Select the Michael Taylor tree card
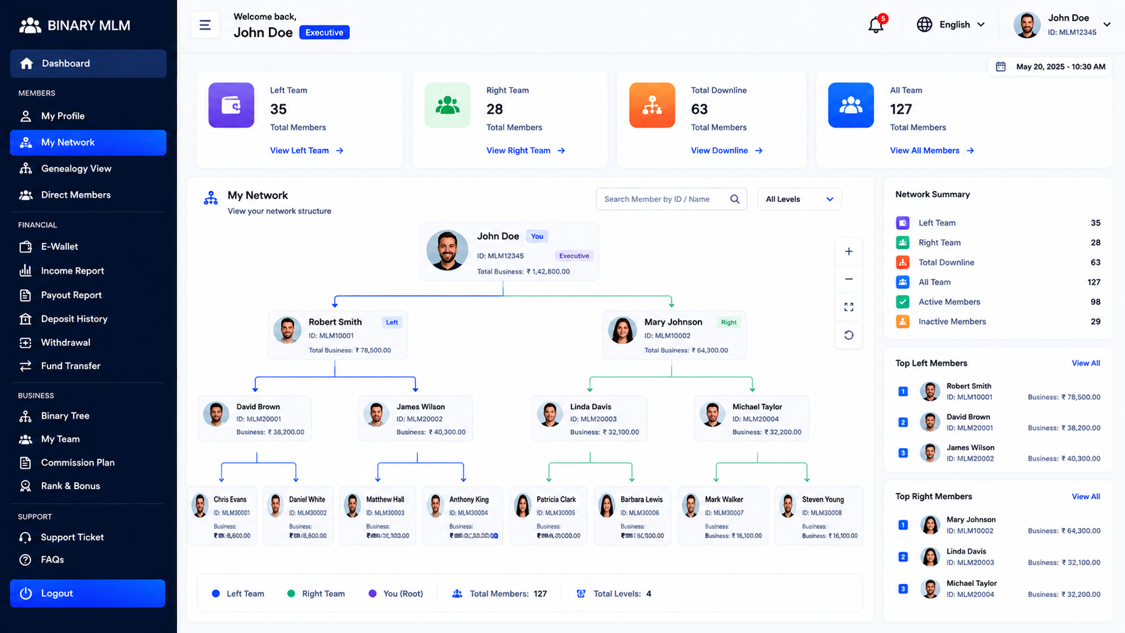The height and width of the screenshot is (633, 1125). (752, 418)
